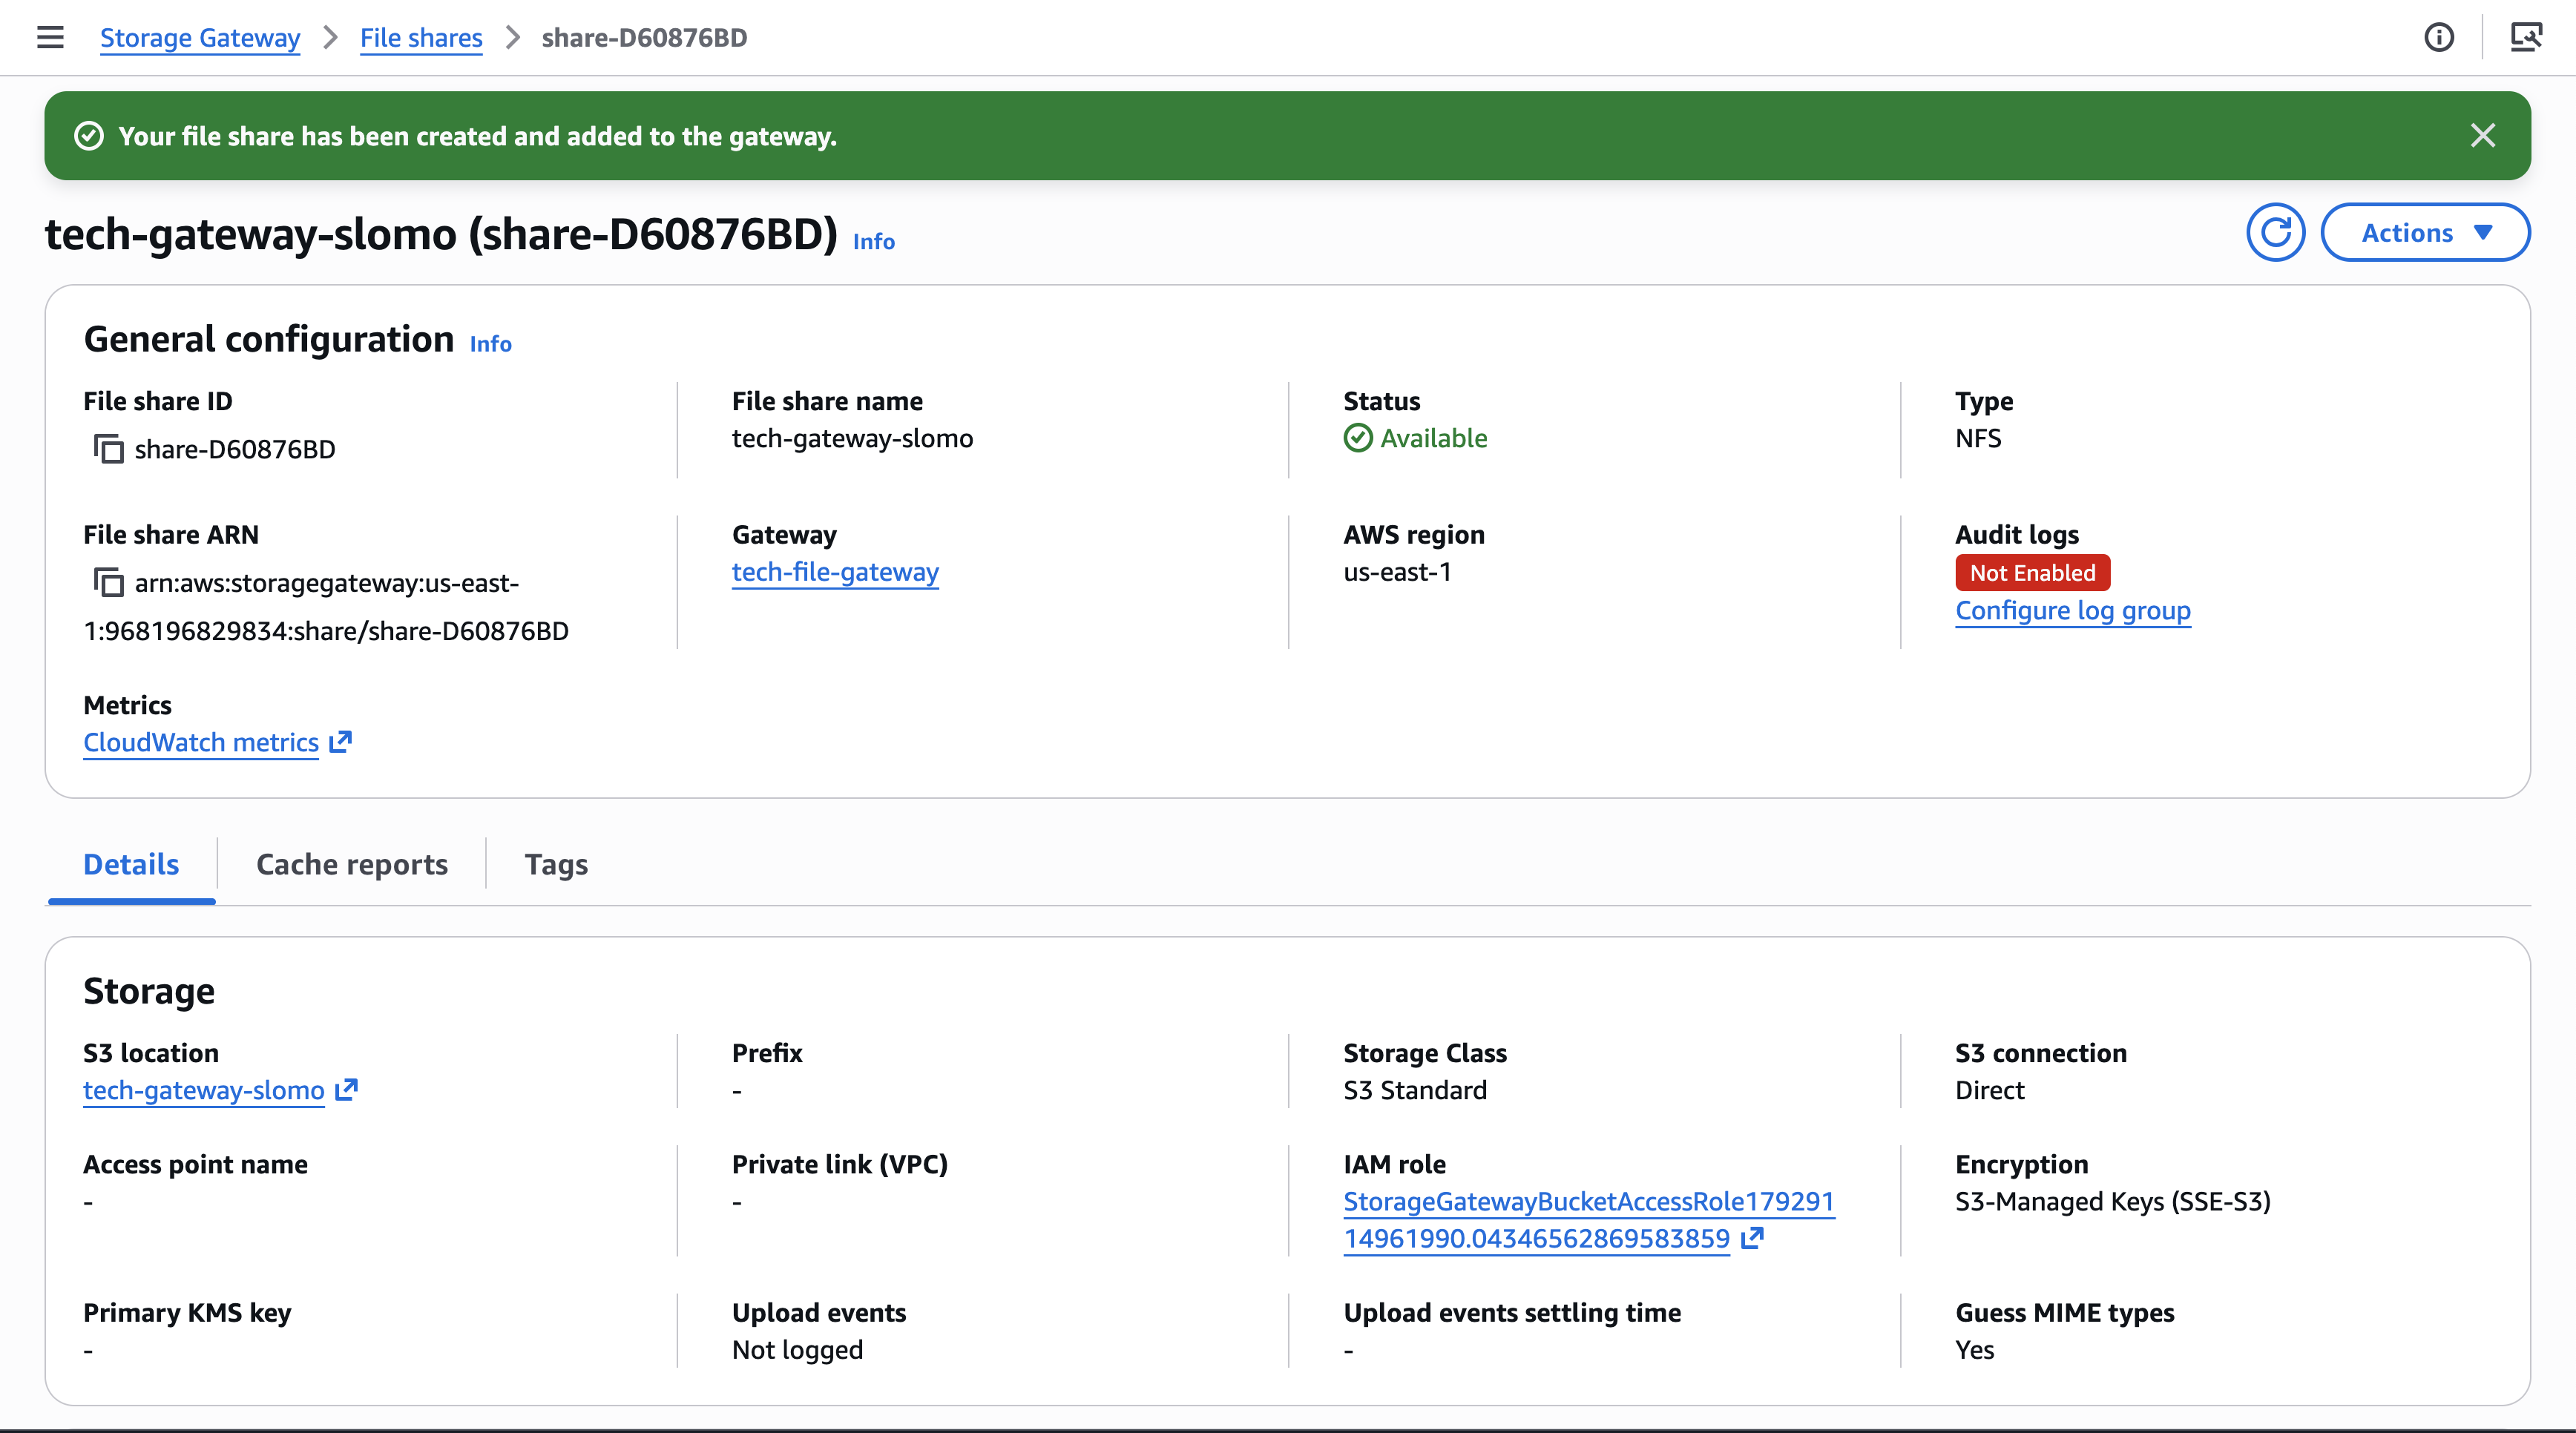Open the info panel icon in header
This screenshot has width=2576, height=1433.
[x=2439, y=38]
